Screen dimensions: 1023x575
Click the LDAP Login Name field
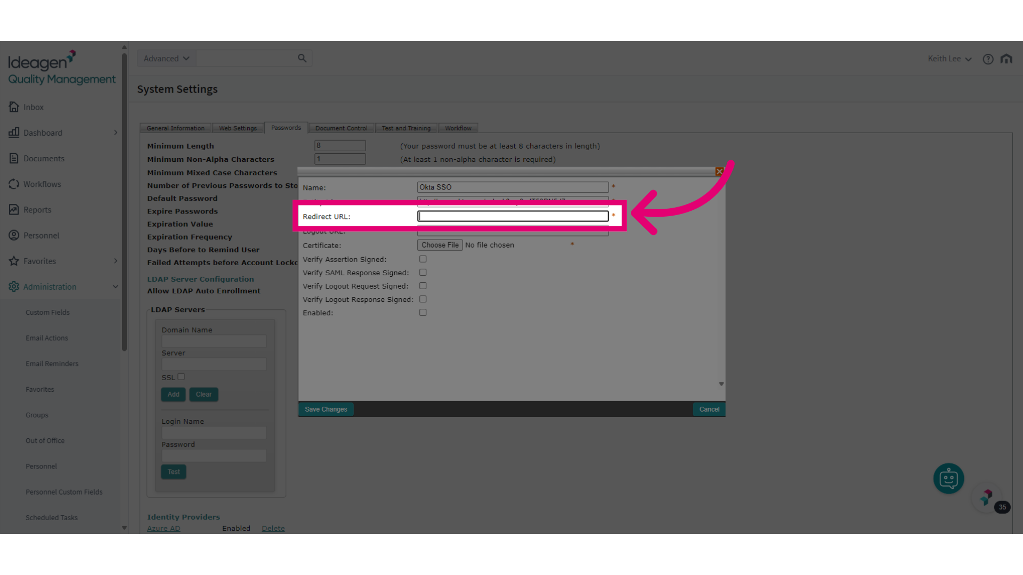(x=214, y=432)
